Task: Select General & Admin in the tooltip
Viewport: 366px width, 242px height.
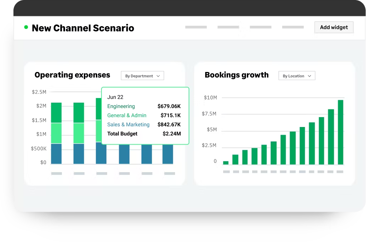Action: 127,115
